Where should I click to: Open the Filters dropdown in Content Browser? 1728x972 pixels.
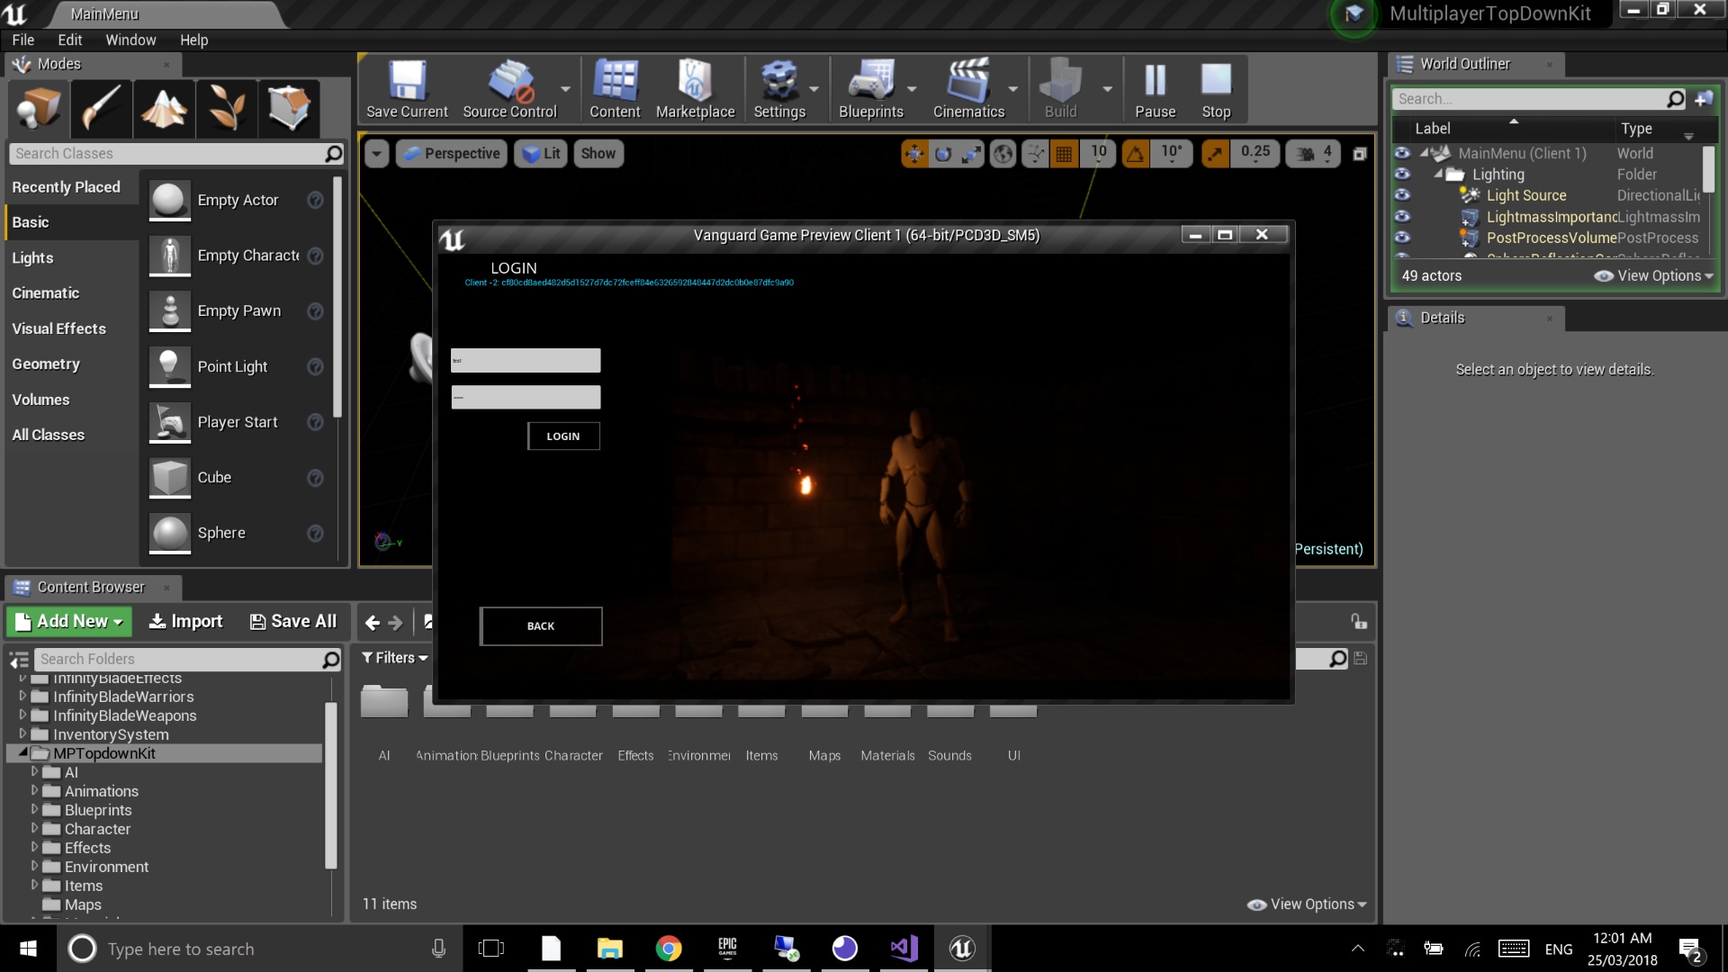pyautogui.click(x=394, y=658)
